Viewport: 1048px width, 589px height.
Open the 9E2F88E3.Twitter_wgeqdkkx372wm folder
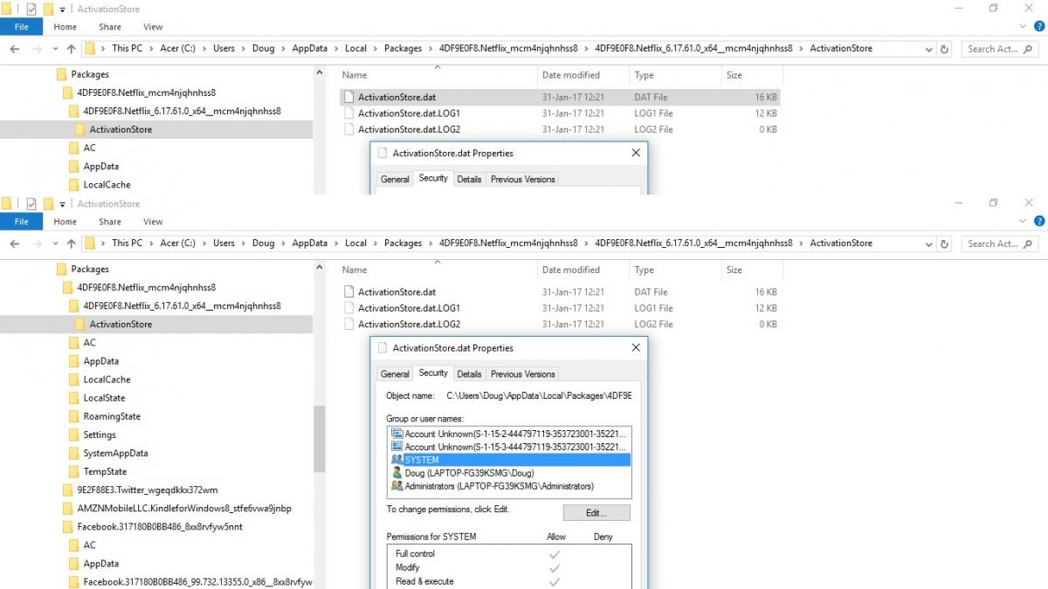pyautogui.click(x=148, y=490)
